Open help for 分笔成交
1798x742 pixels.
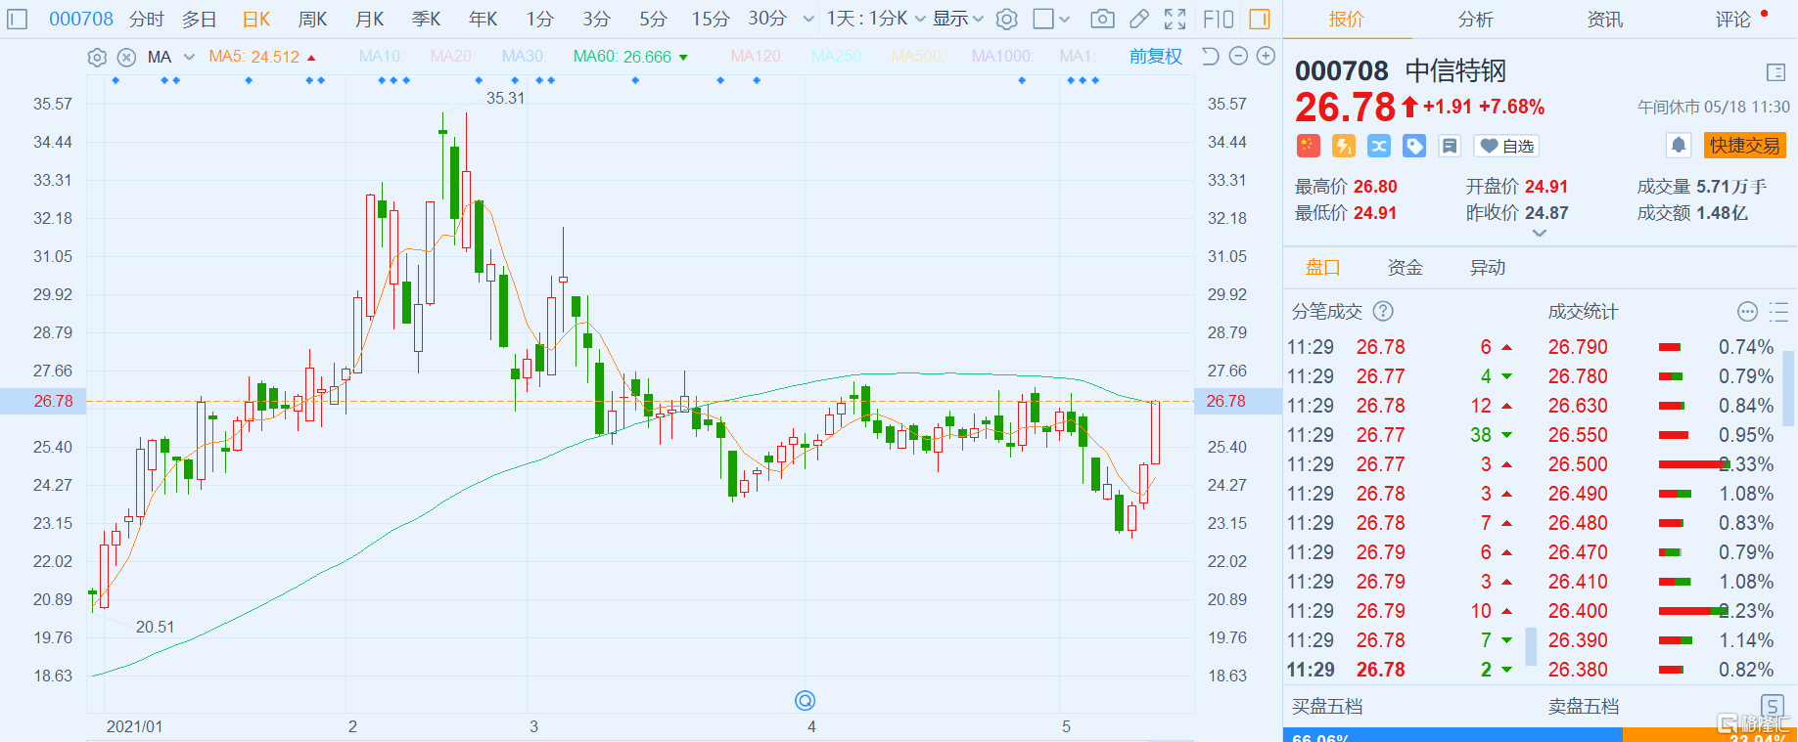click(x=1383, y=311)
